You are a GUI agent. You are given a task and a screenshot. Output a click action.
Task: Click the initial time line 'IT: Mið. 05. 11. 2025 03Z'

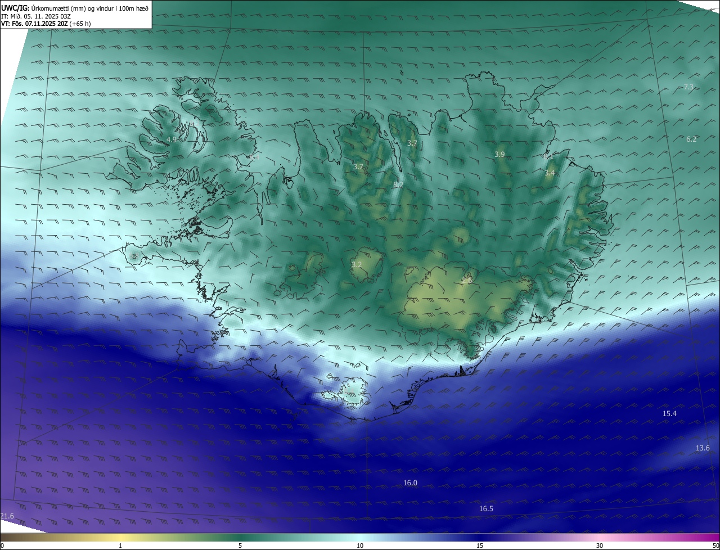pyautogui.click(x=36, y=16)
